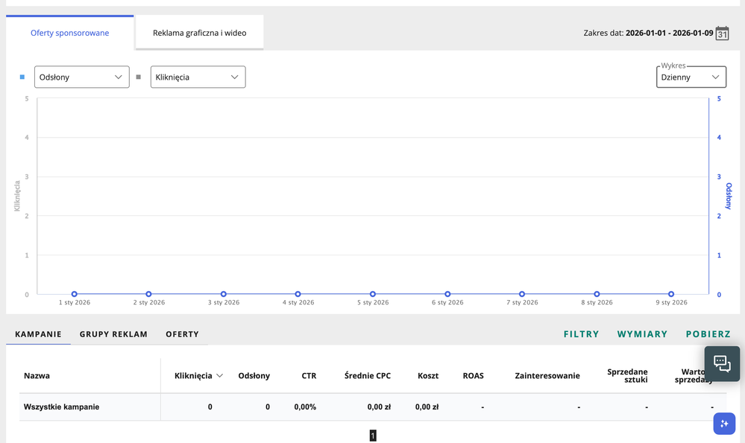
Task: Open FILTRY options
Action: (581, 334)
